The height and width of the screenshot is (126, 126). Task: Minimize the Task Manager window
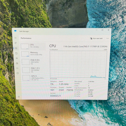click(97, 30)
